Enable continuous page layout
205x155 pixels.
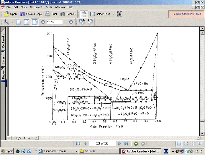point(186,144)
